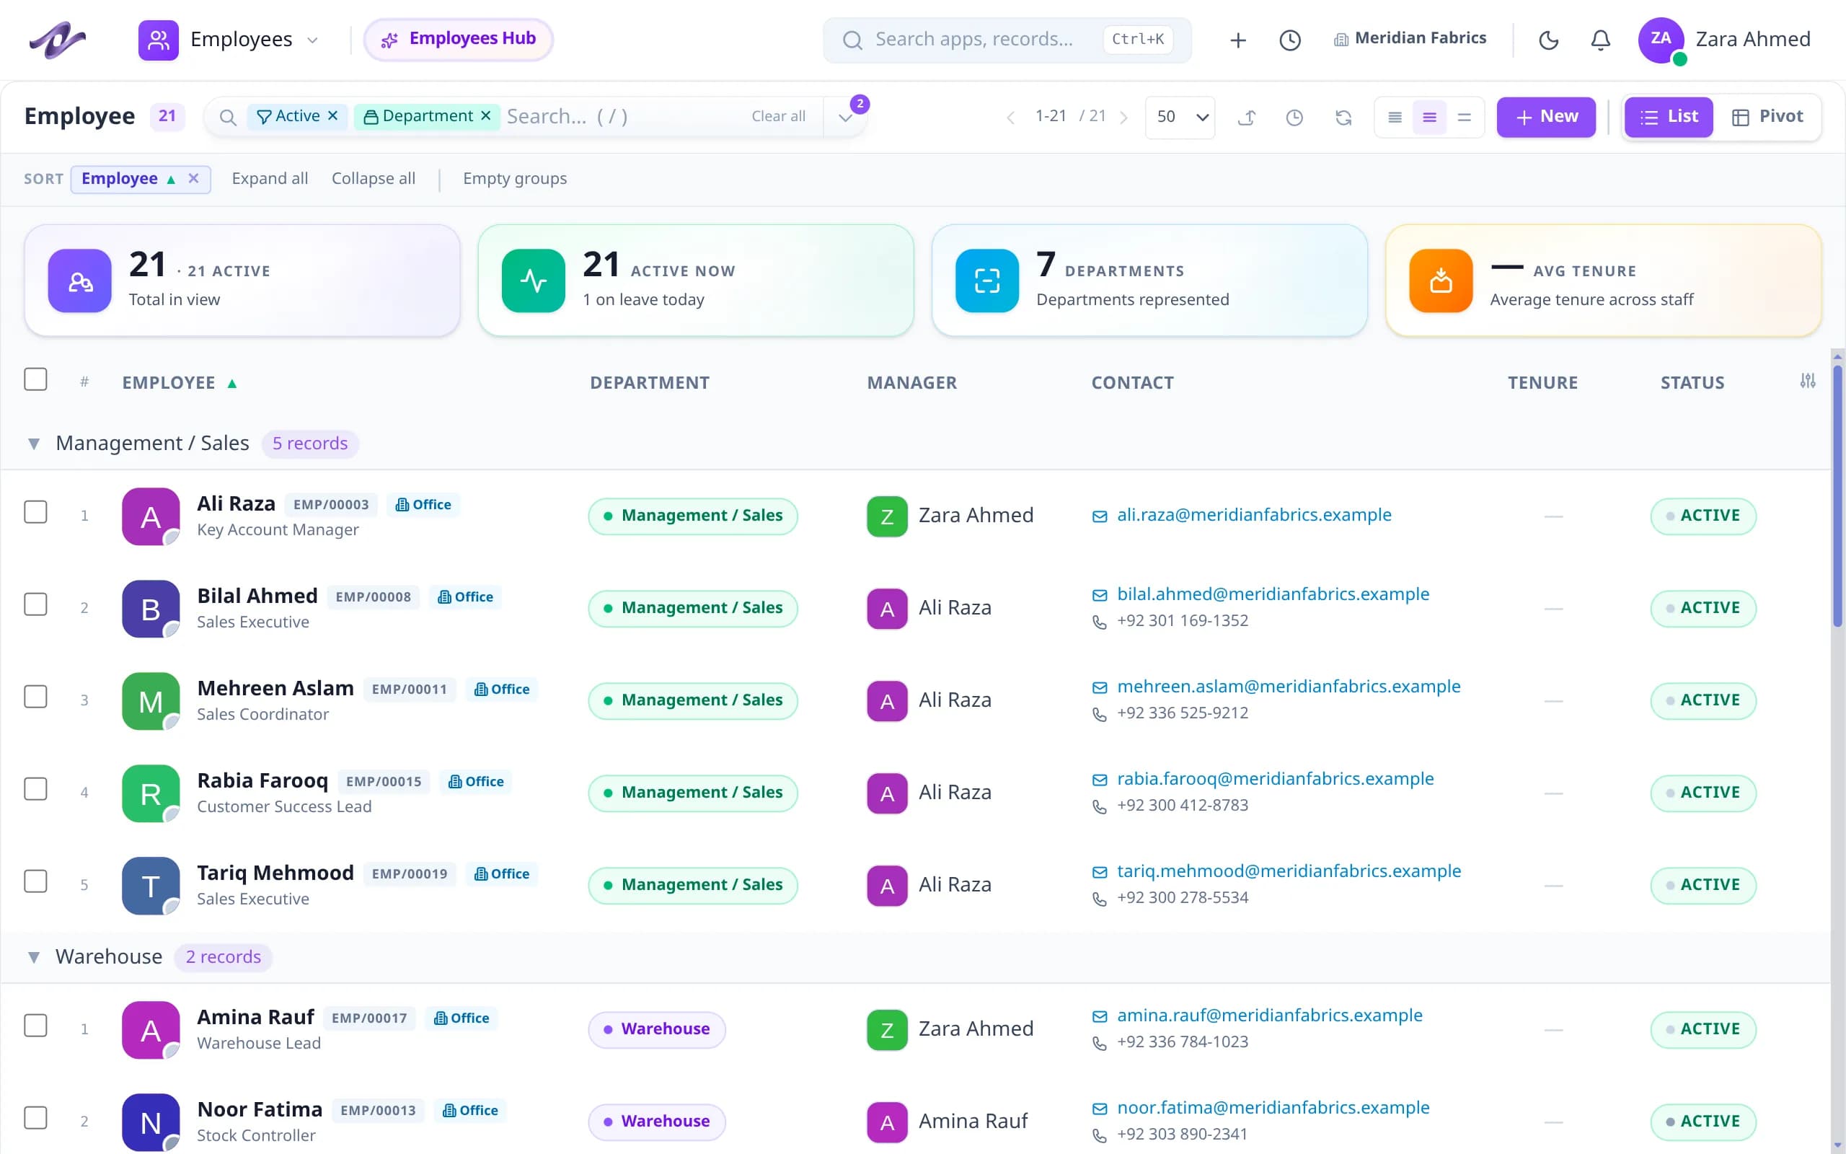
Task: Go to previous page arrow
Action: (1011, 118)
